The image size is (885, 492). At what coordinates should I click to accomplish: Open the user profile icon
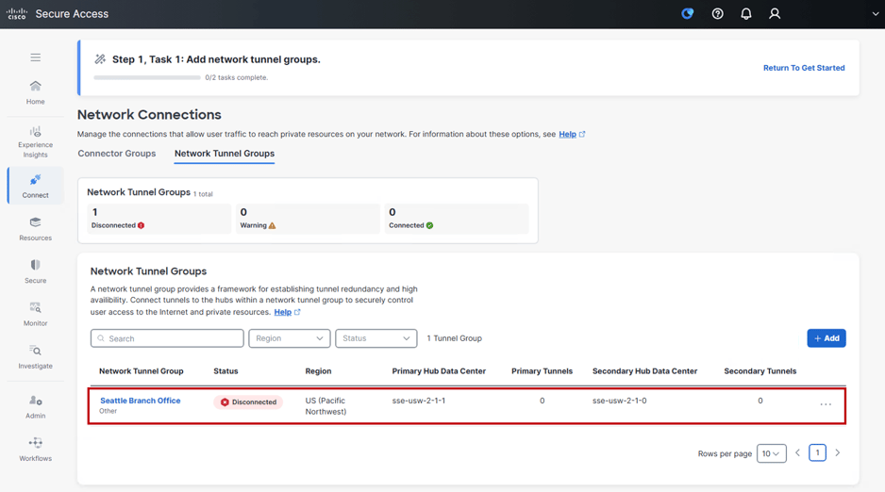tap(775, 14)
